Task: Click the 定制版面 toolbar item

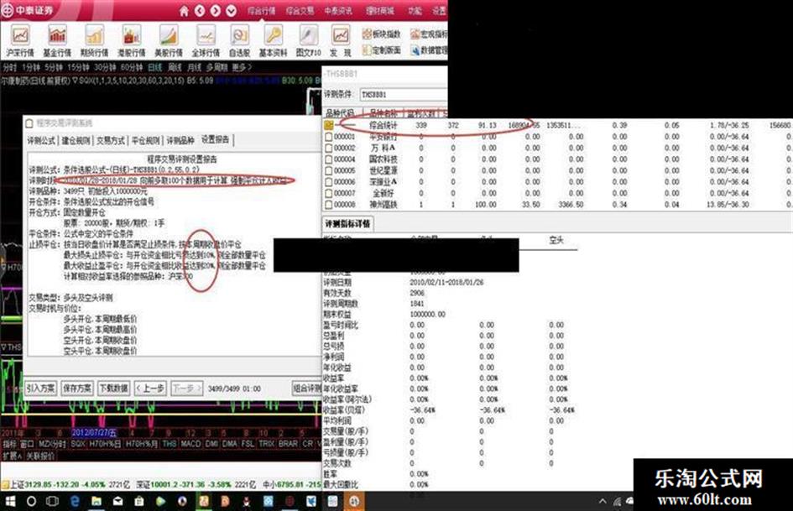Action: [381, 50]
